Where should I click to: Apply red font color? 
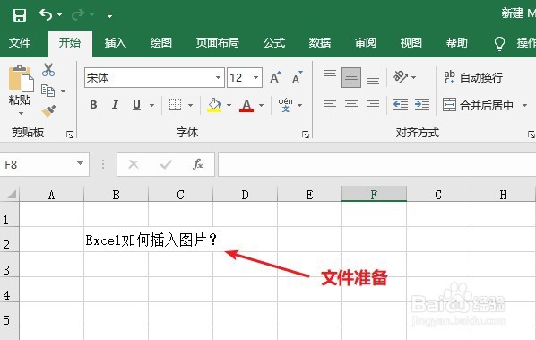coord(246,105)
